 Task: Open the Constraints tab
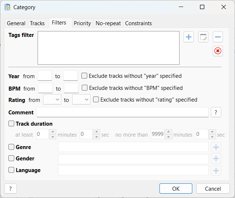[x=138, y=23]
